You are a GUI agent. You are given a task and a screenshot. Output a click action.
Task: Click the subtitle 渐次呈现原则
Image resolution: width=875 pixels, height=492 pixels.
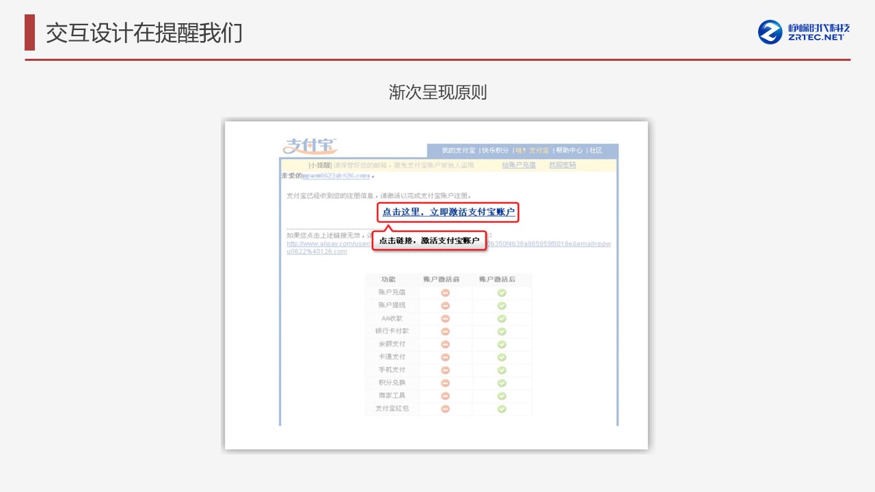[437, 92]
